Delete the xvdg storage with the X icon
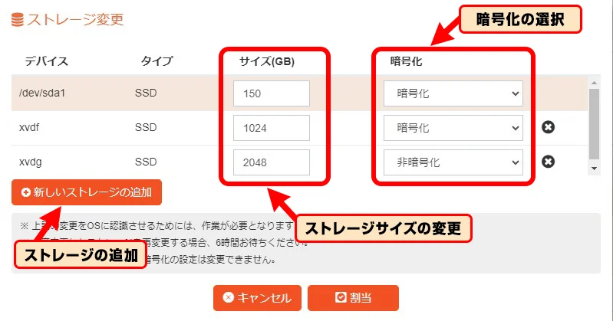 tap(548, 162)
